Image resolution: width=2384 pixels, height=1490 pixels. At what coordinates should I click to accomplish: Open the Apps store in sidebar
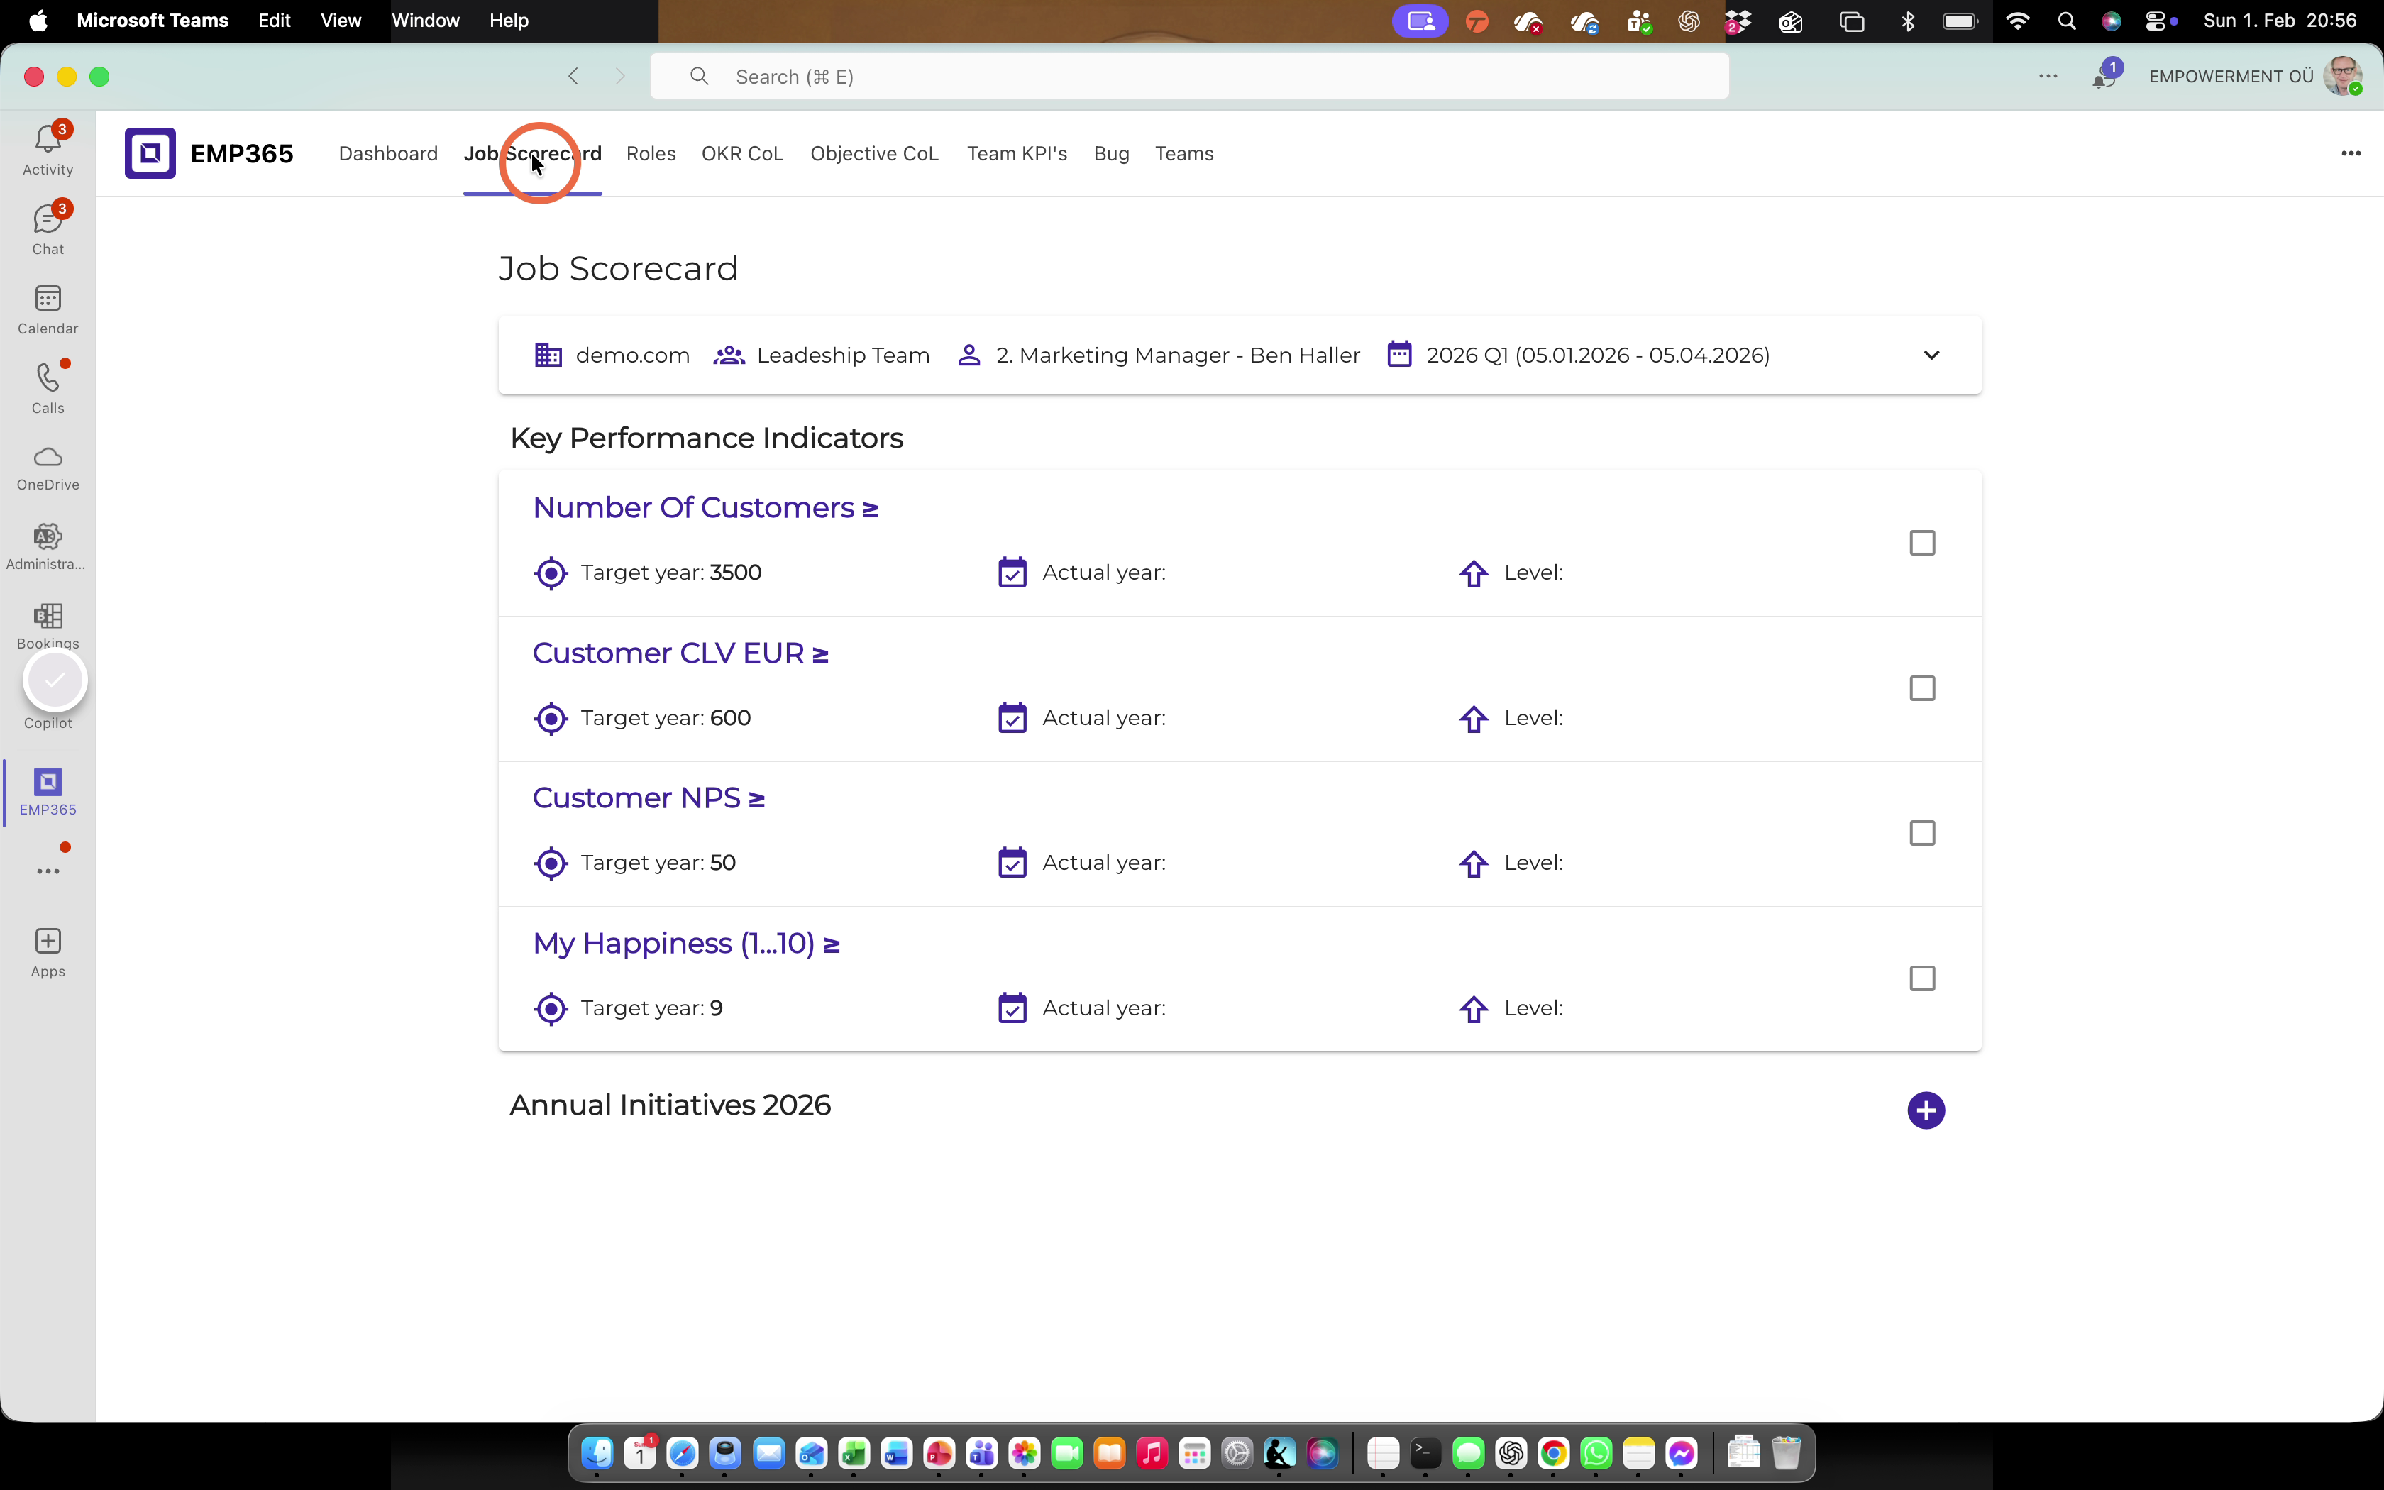click(48, 952)
